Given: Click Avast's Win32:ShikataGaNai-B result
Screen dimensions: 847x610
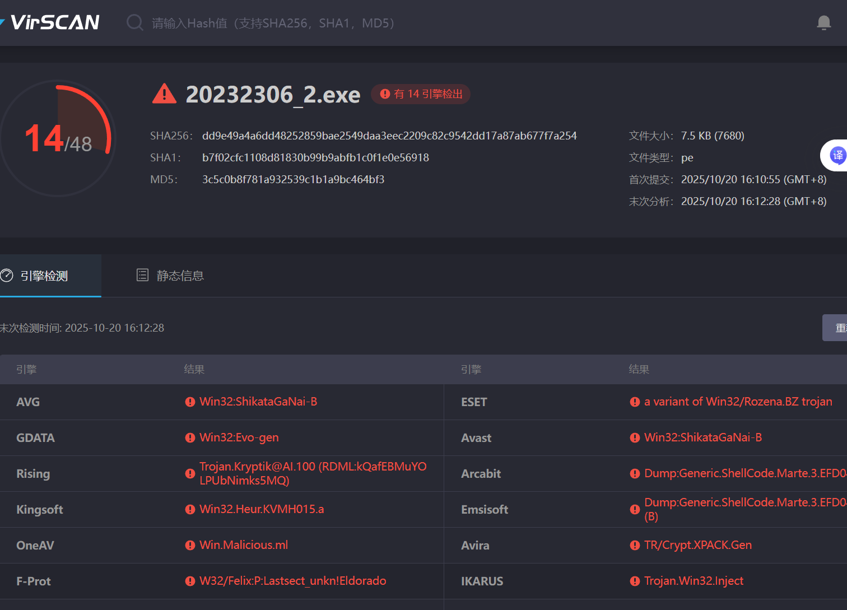Looking at the screenshot, I should click(x=703, y=437).
